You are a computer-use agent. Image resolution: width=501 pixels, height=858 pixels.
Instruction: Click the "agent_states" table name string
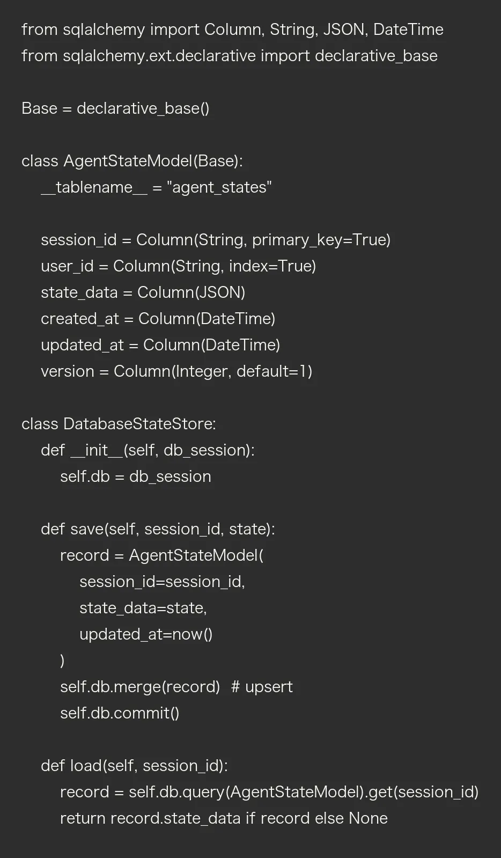pyautogui.click(x=219, y=187)
